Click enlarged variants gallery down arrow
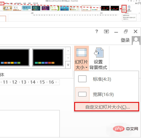141x138 pixels. coord(68,58)
